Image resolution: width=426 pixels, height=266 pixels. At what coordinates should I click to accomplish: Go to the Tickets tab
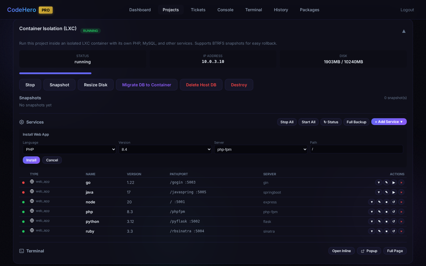[x=198, y=10]
